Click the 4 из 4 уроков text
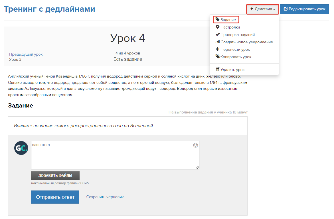This screenshot has height=219, width=334. click(x=128, y=53)
